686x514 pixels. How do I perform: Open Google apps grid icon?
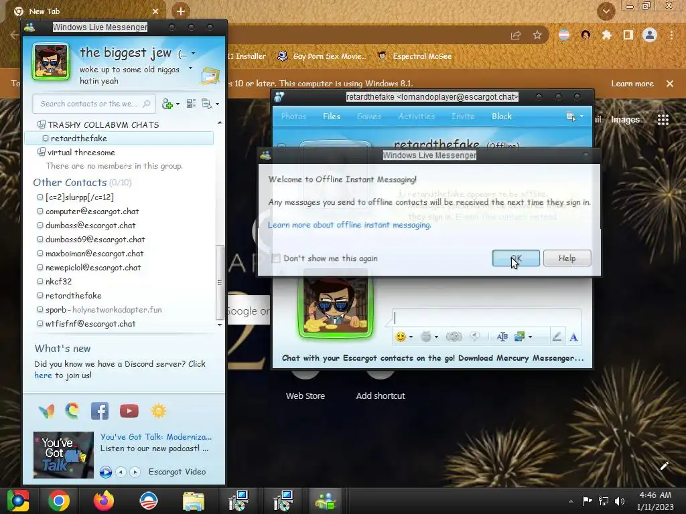pos(663,119)
